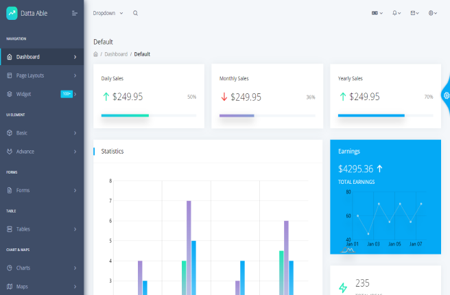Click the Datta Able logo icon
This screenshot has height=295, width=450.
pyautogui.click(x=12, y=13)
